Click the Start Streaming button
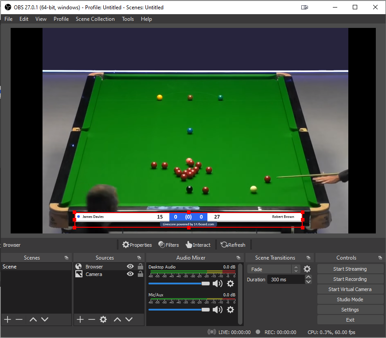Image resolution: width=386 pixels, height=338 pixels. click(350, 268)
